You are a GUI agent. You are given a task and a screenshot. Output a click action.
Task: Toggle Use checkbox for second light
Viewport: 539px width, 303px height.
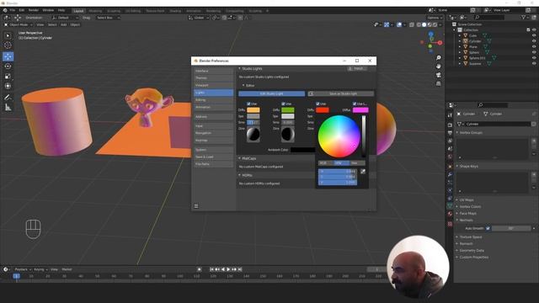click(x=283, y=104)
